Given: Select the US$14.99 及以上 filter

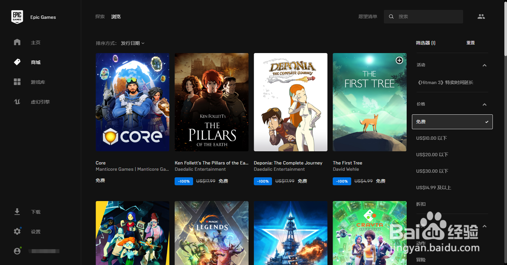Looking at the screenshot, I should 433,188.
